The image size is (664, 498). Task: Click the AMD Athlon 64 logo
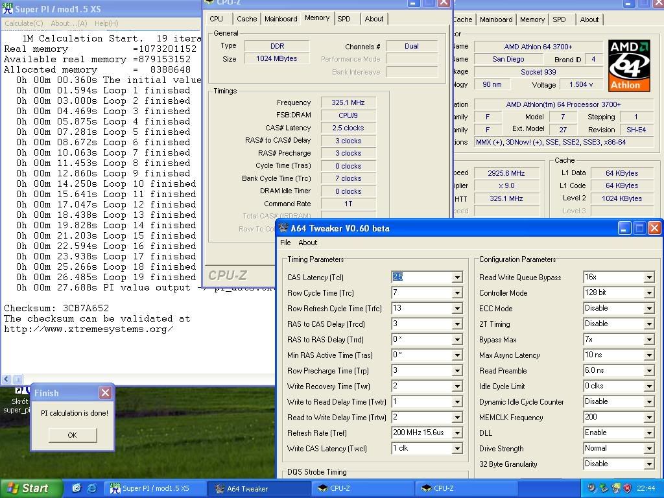(629, 65)
